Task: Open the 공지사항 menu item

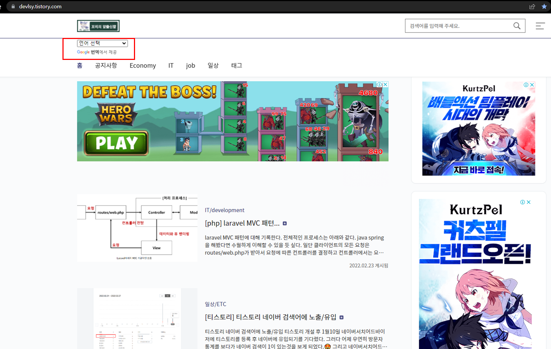Action: click(x=106, y=65)
